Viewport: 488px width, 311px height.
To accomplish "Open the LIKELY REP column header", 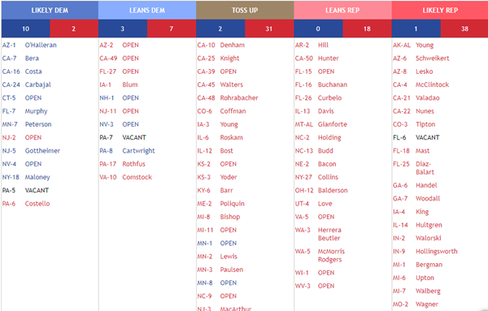I will coord(440,11).
